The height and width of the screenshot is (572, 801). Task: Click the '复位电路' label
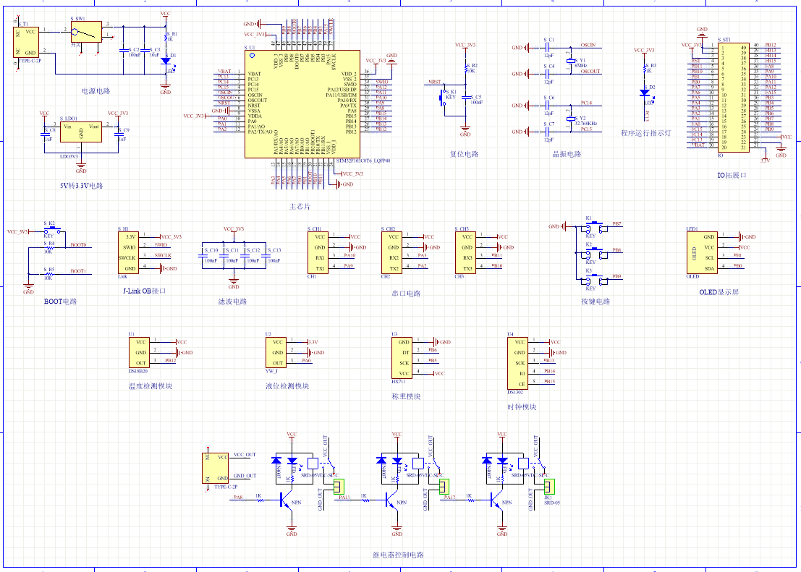pyautogui.click(x=464, y=154)
